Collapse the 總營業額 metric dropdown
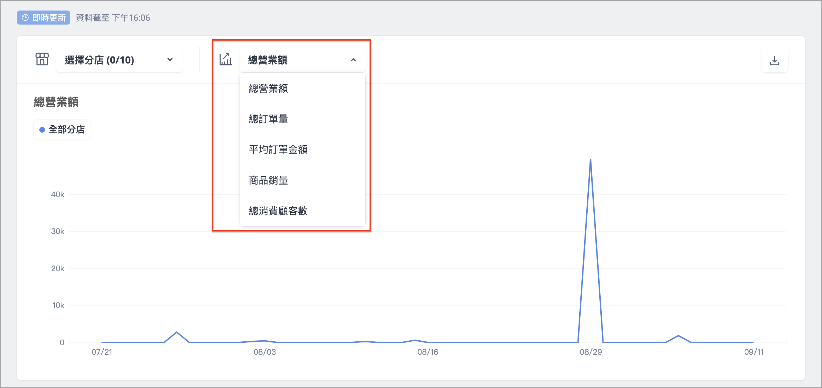This screenshot has width=822, height=388. [x=302, y=60]
